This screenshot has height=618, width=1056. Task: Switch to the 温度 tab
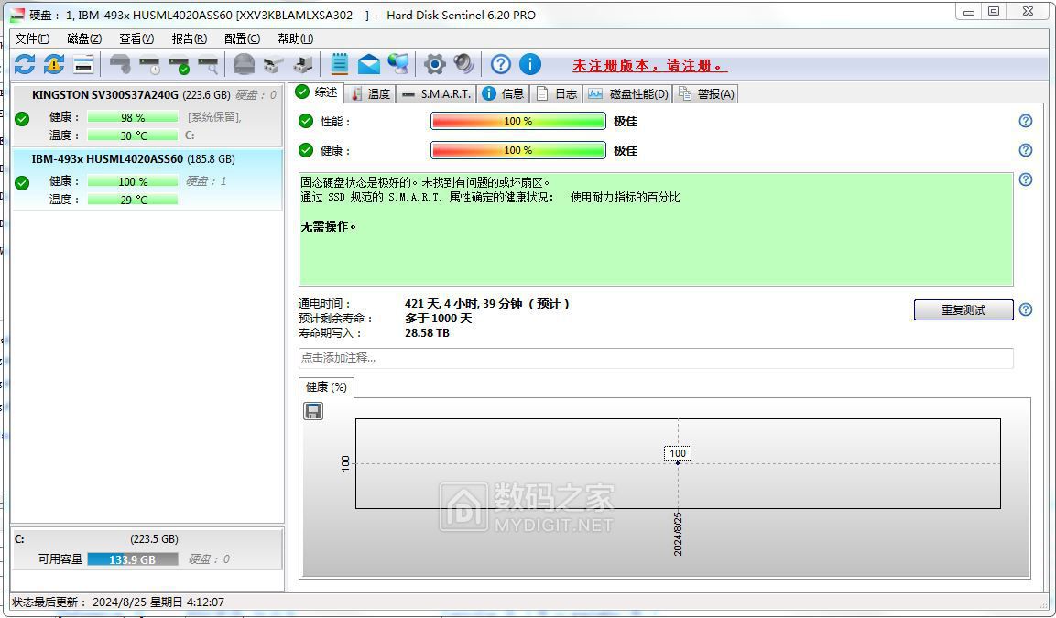[x=371, y=93]
